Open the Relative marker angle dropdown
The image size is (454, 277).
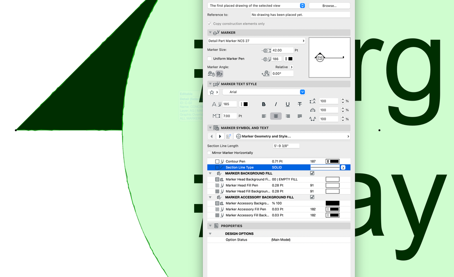click(x=292, y=67)
